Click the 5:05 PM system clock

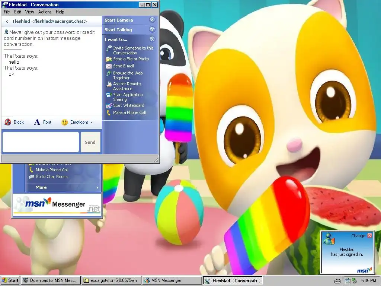pos(369,281)
